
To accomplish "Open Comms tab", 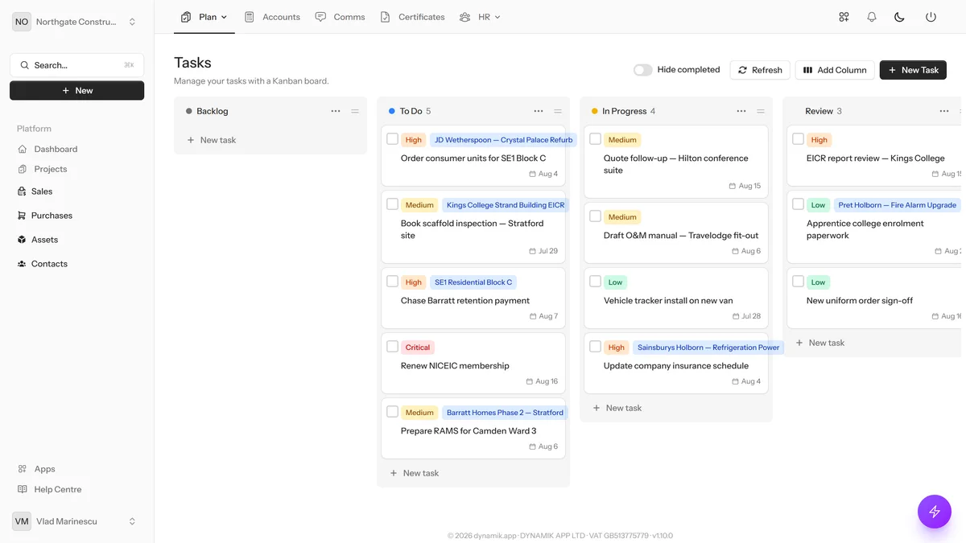I will [x=340, y=17].
